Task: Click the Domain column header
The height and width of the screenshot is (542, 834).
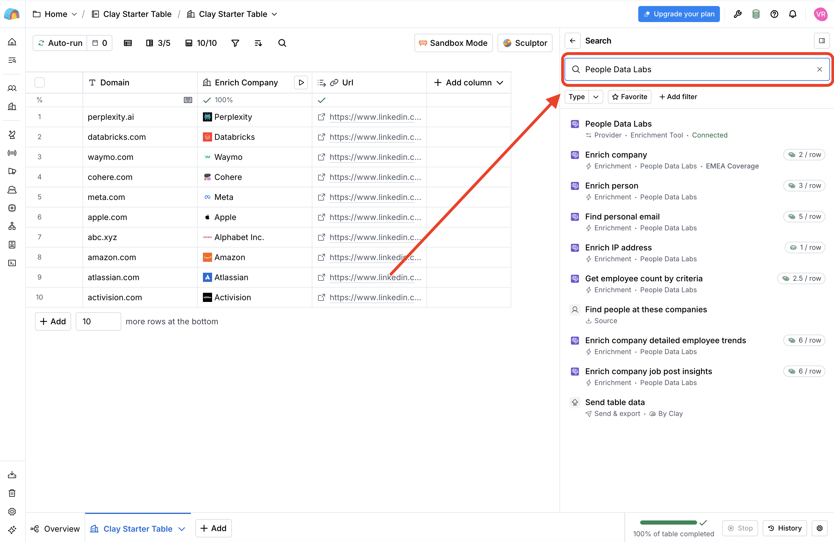Action: click(140, 82)
